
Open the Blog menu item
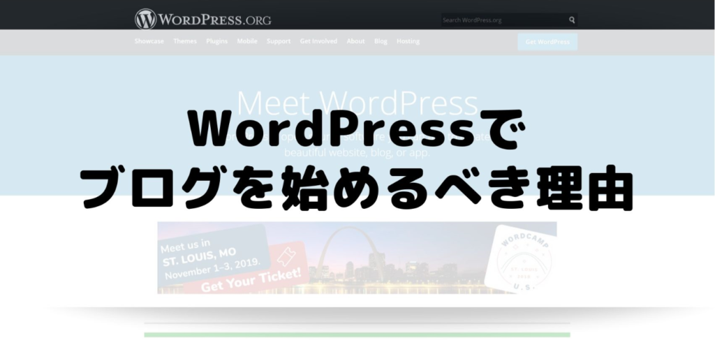click(x=381, y=41)
